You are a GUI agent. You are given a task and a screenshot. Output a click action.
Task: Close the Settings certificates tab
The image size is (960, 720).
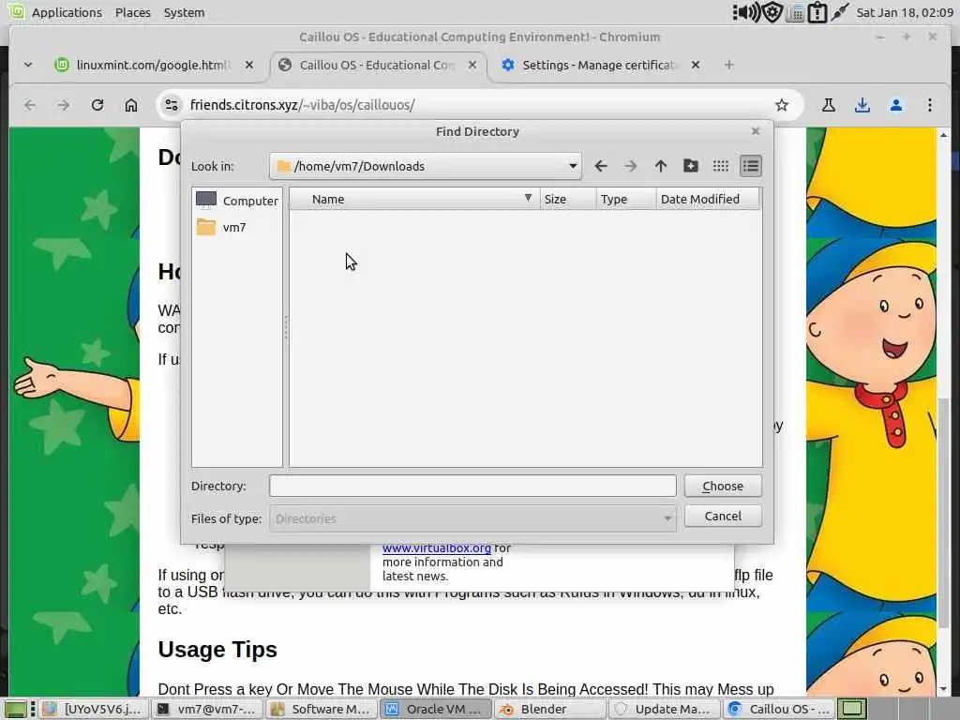tap(696, 65)
